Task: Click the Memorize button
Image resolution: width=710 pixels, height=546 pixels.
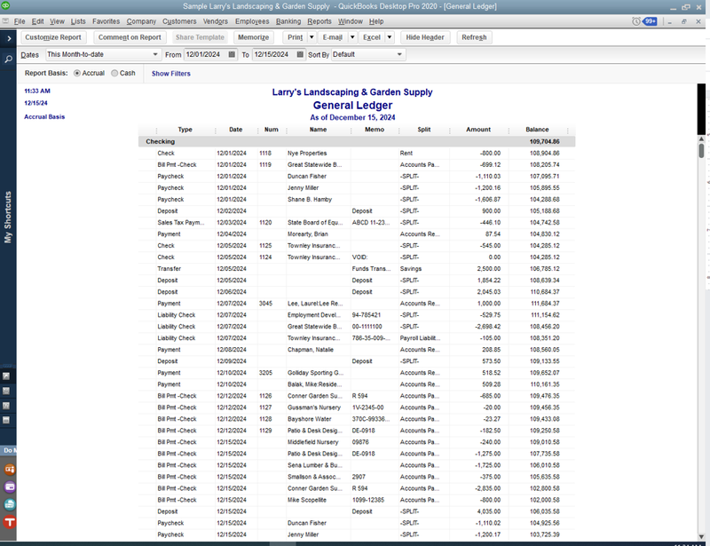Action: click(254, 37)
